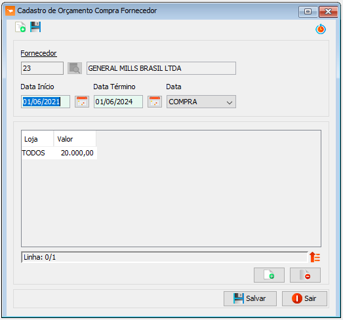Click the orange clock refresh icon
The width and height of the screenshot is (343, 320).
[x=321, y=29]
